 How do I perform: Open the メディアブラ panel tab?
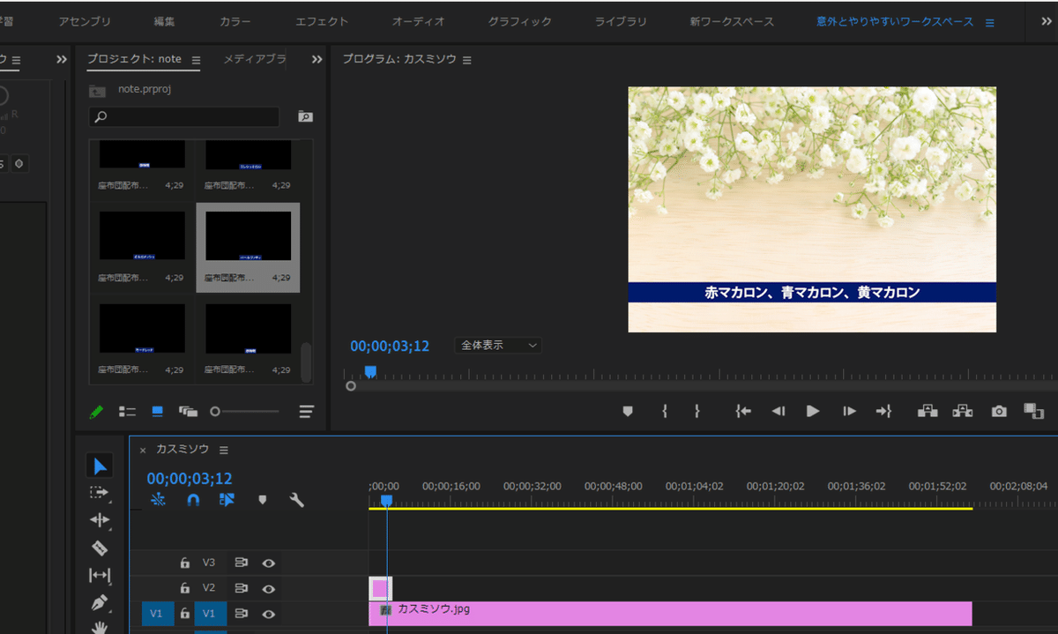tap(254, 59)
